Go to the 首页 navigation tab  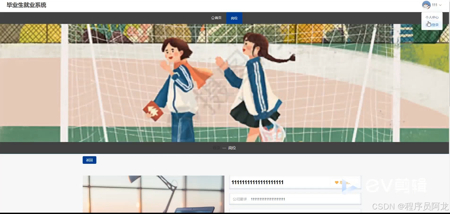point(216,18)
